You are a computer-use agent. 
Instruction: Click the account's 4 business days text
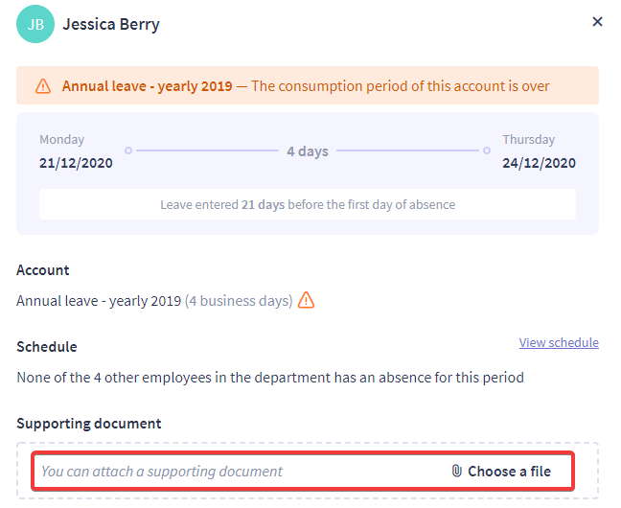pyautogui.click(x=239, y=301)
